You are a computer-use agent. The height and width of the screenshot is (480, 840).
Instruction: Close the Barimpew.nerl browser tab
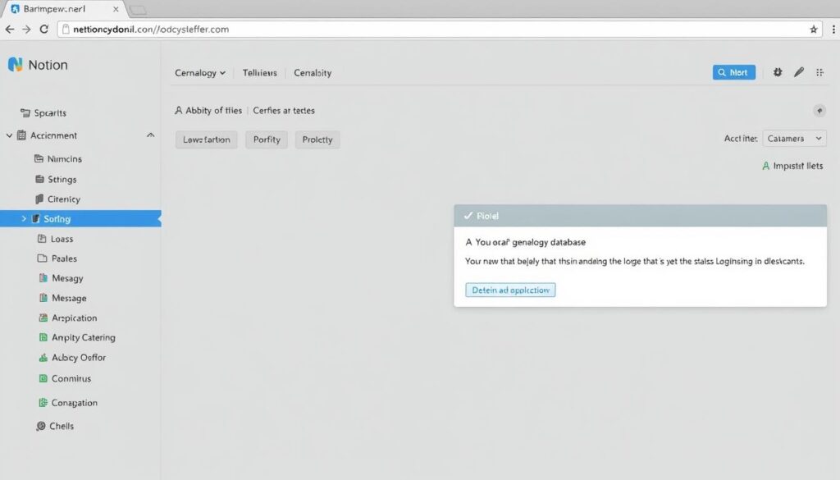tap(116, 9)
